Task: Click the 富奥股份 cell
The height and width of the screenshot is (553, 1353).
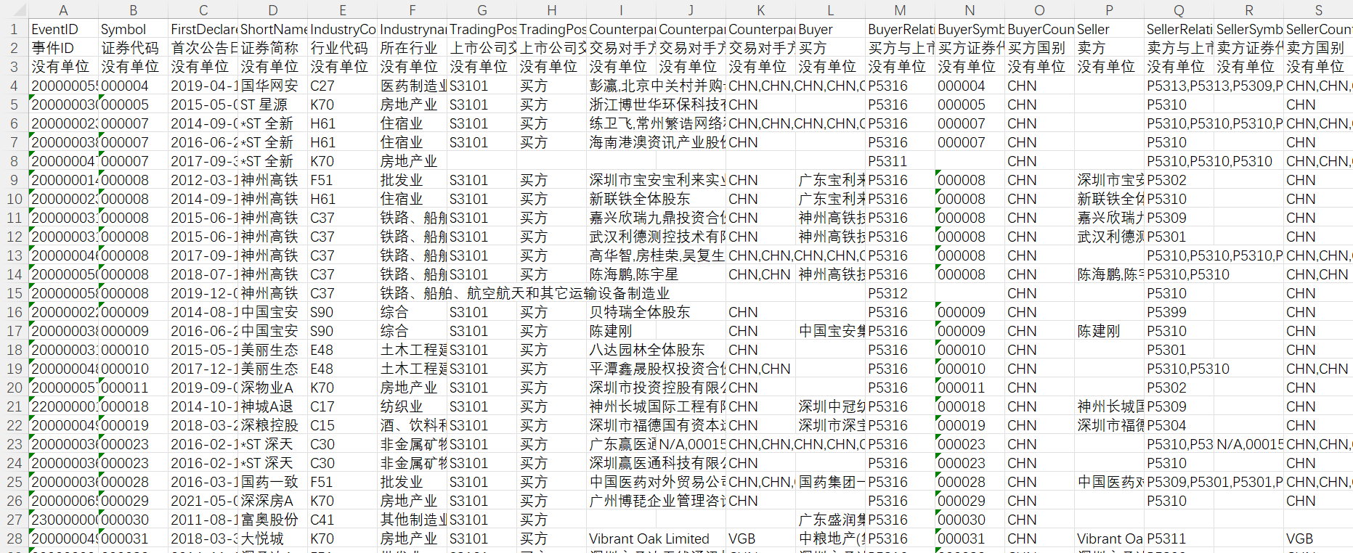Action: tap(272, 520)
